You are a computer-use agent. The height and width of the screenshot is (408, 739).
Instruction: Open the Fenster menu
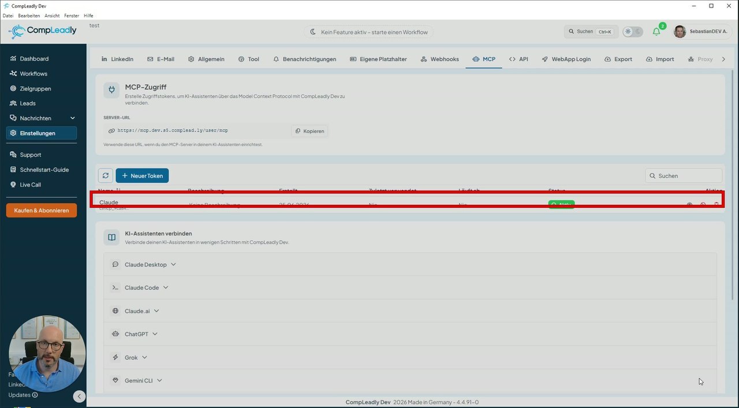click(x=72, y=16)
